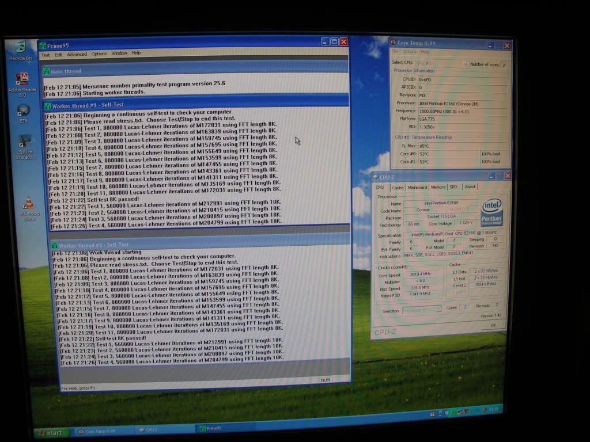Click the VLC media player cone icon
The height and width of the screenshot is (442, 590).
[x=28, y=203]
